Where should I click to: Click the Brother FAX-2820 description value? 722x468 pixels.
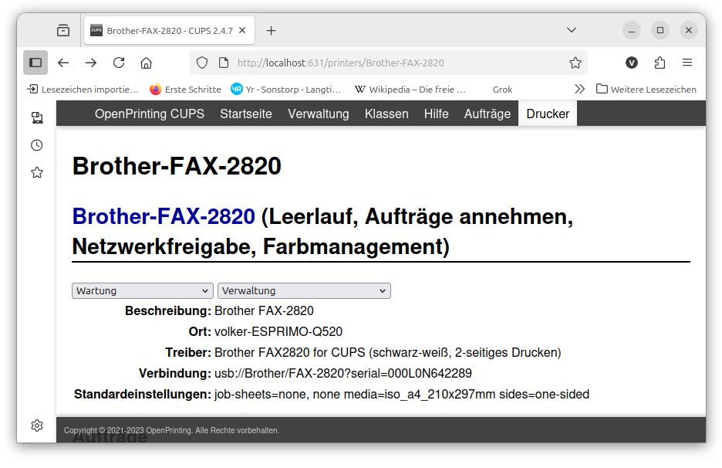(x=264, y=311)
